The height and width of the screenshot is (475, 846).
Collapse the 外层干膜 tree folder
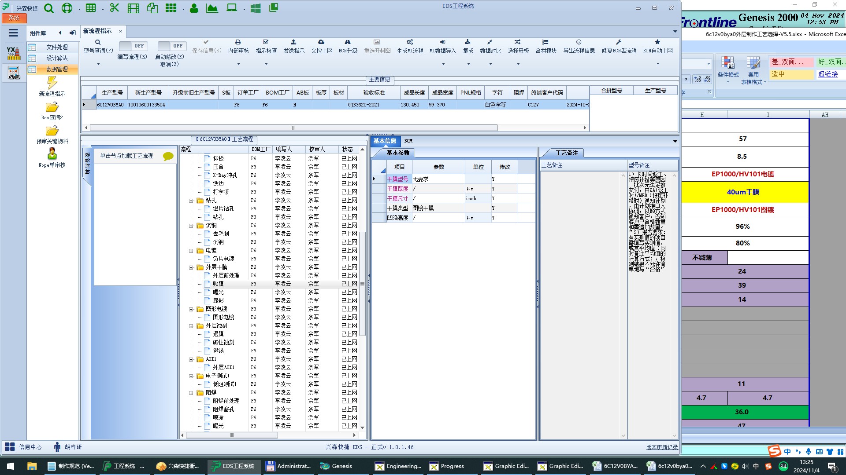coord(192,267)
